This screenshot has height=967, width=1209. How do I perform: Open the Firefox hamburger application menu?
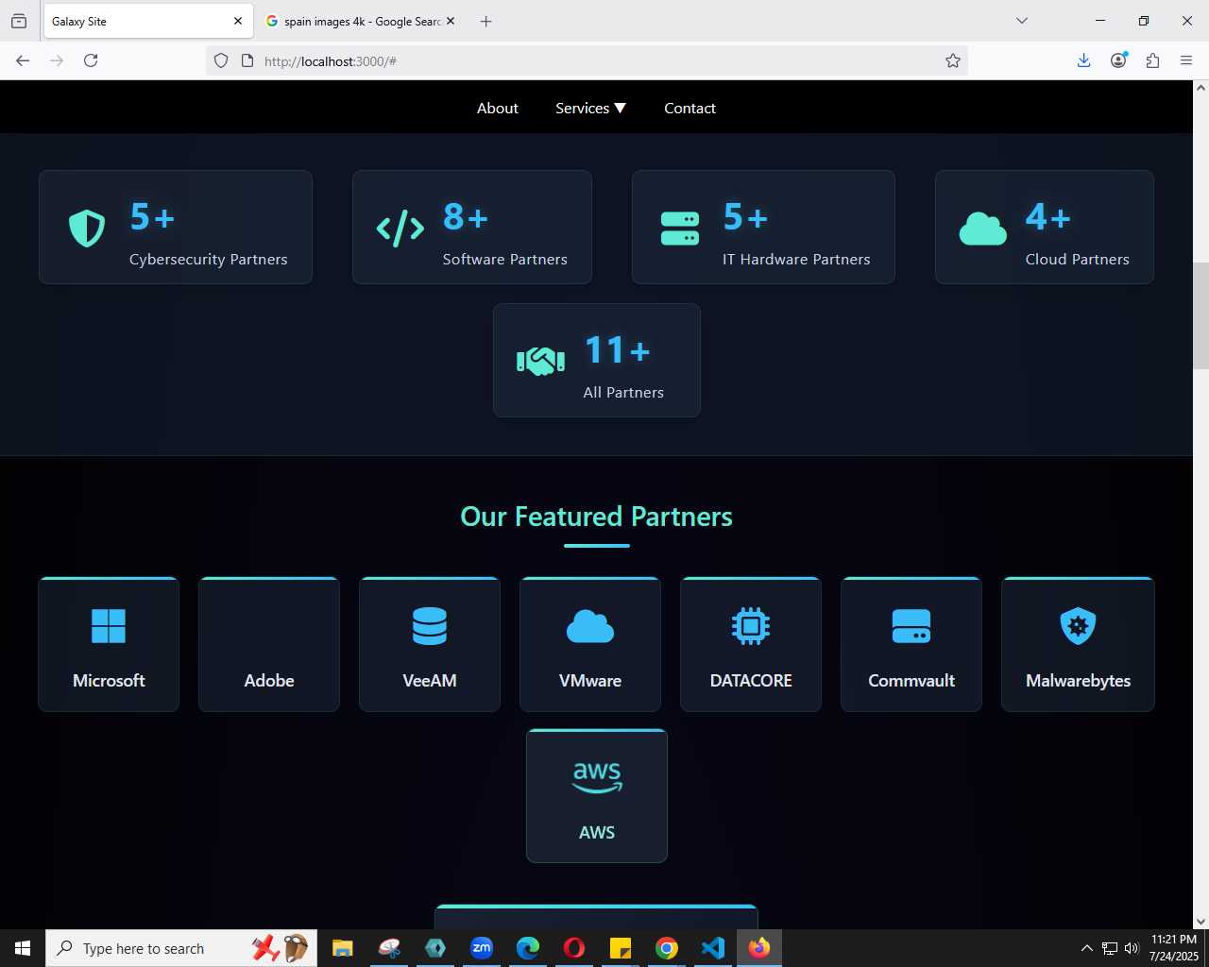click(1186, 60)
